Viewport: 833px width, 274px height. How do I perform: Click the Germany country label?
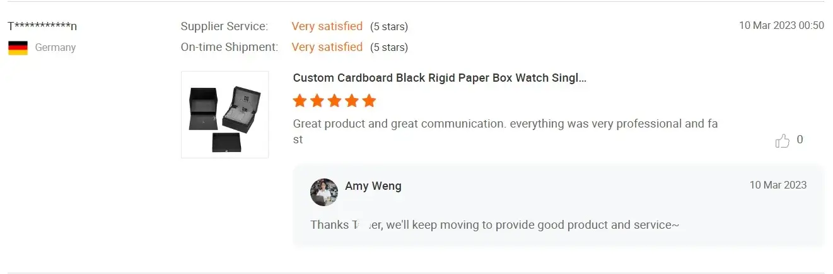tap(55, 48)
